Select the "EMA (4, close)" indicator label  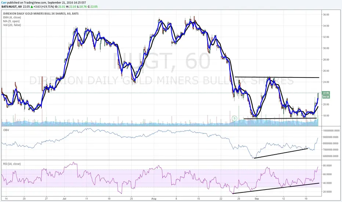coord(12,18)
